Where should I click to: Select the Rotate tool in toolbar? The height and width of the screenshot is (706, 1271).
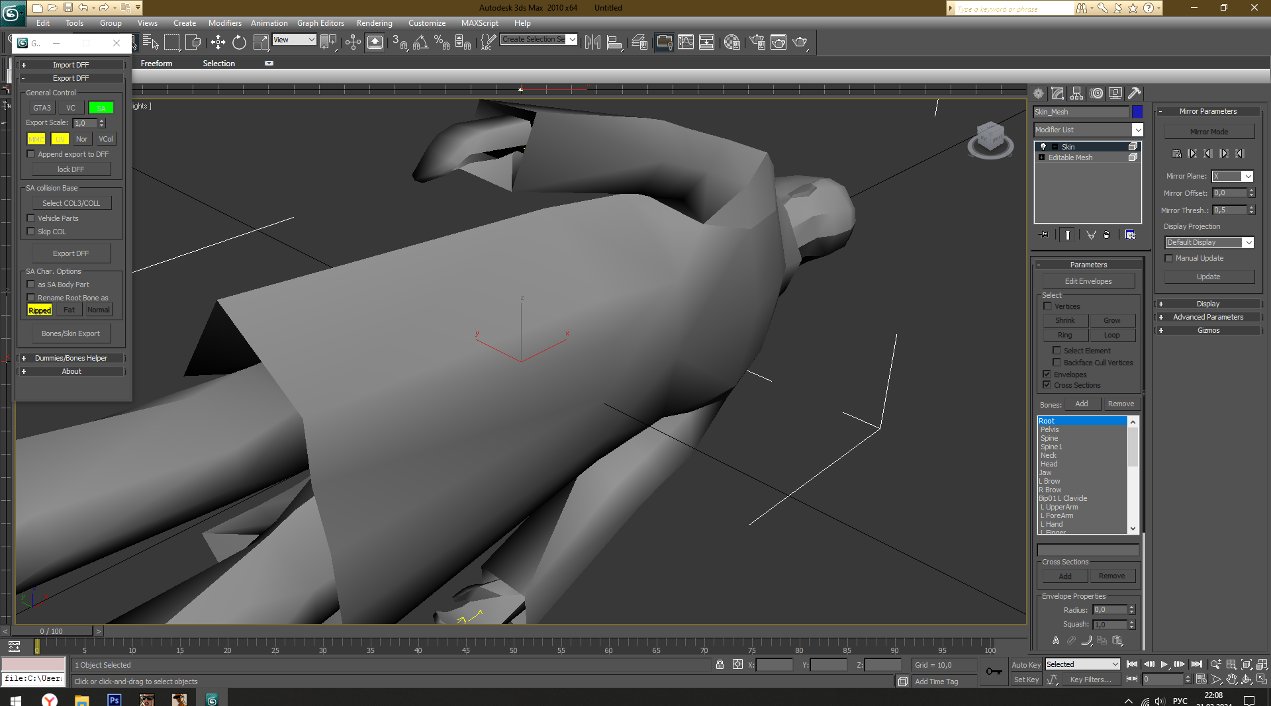pos(239,43)
